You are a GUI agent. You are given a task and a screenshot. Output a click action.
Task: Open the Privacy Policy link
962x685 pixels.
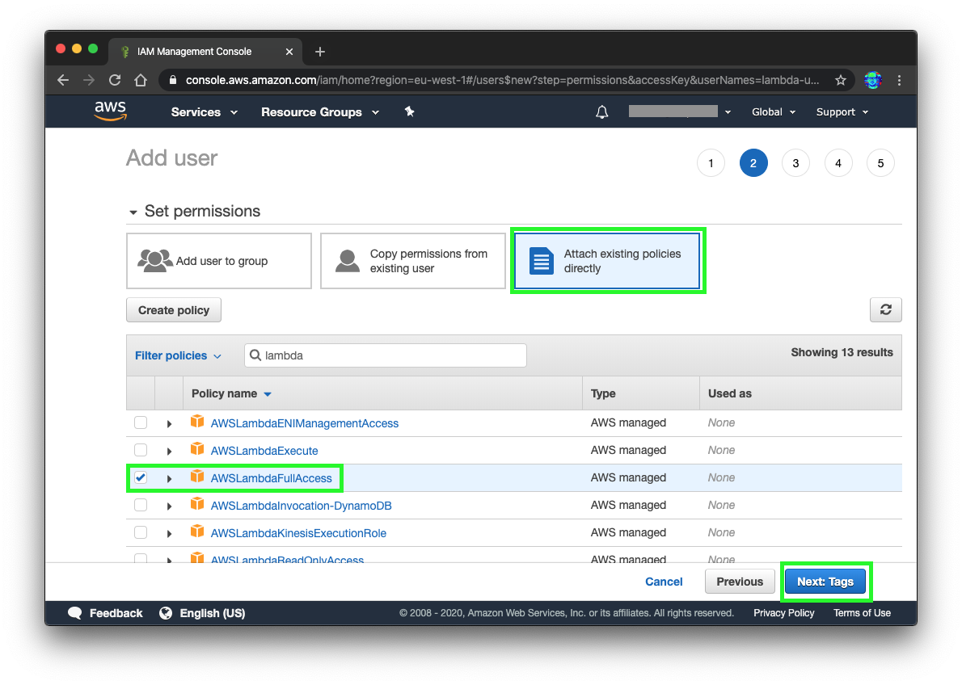tap(783, 612)
